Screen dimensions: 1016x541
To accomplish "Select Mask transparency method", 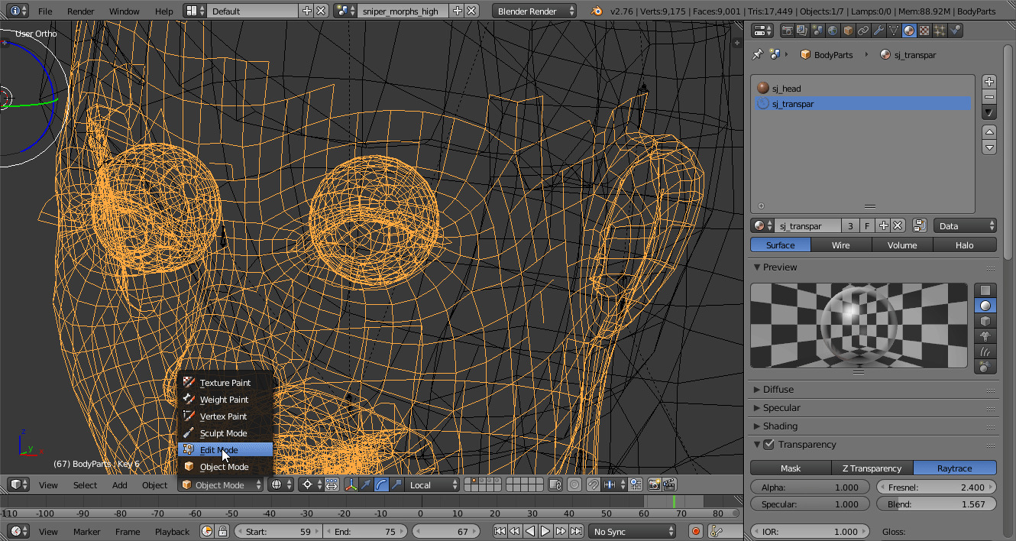I will pos(791,468).
